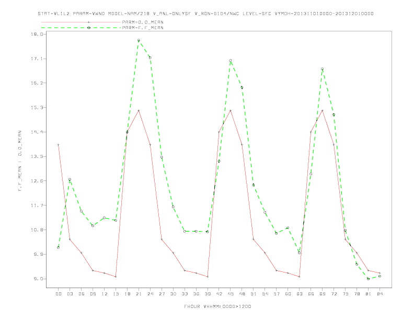
Task: Click the 36 forecast hour tick label
Action: coord(196,294)
